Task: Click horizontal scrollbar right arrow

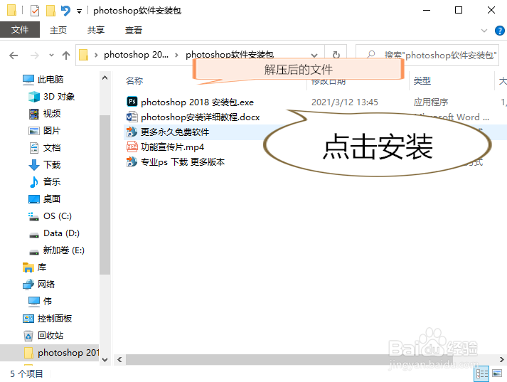Action: pos(501,360)
